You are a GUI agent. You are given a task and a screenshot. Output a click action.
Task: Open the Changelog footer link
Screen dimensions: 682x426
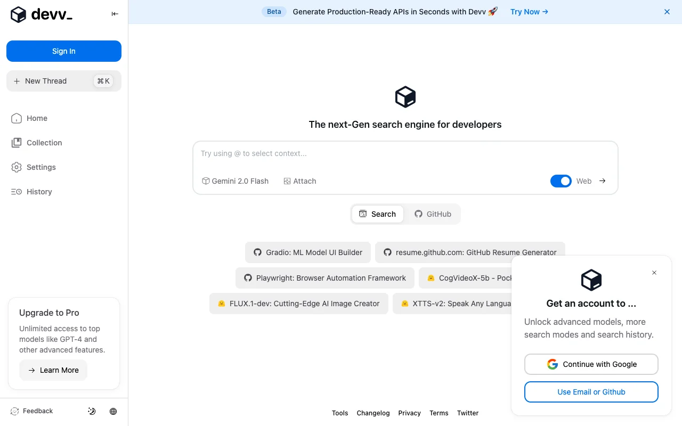point(373,413)
